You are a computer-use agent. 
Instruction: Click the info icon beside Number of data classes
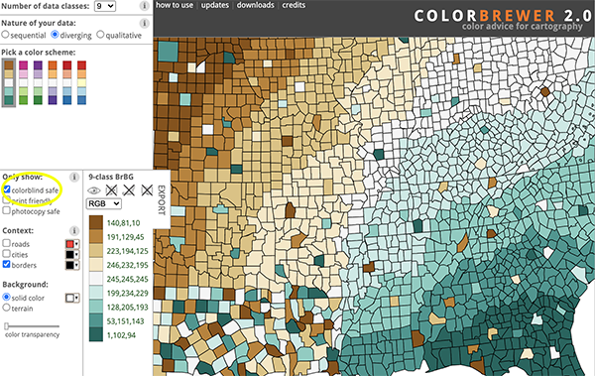[x=144, y=6]
